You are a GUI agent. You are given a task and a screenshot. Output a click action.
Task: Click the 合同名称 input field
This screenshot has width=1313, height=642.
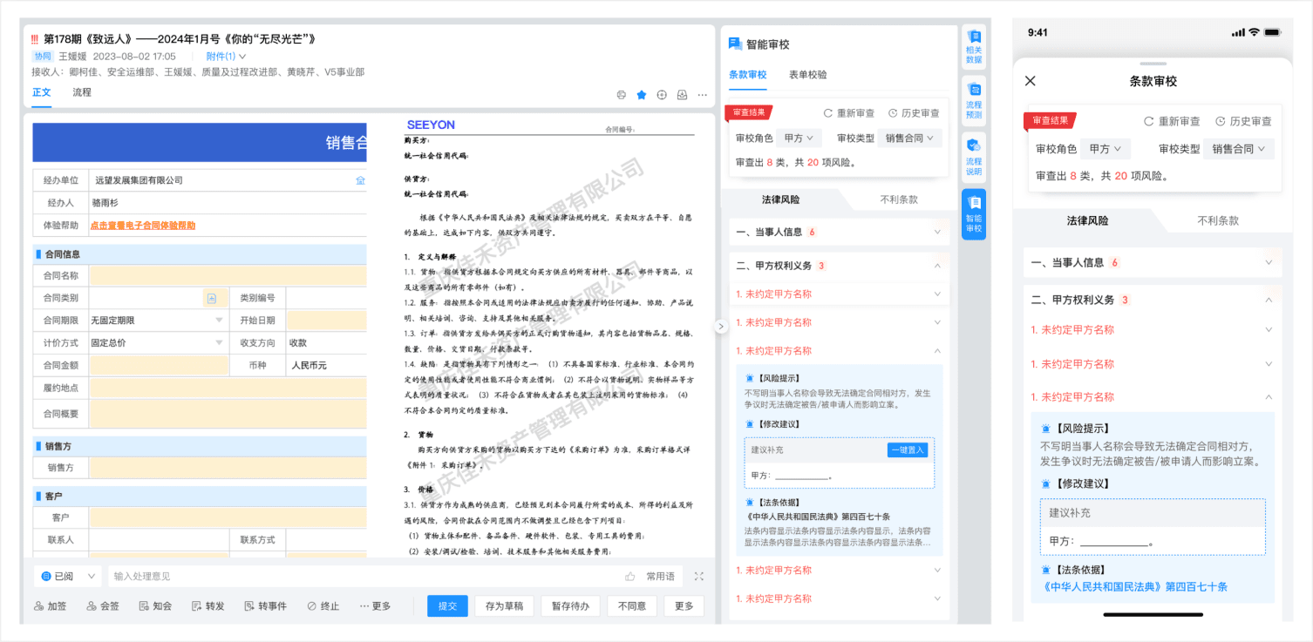point(228,275)
